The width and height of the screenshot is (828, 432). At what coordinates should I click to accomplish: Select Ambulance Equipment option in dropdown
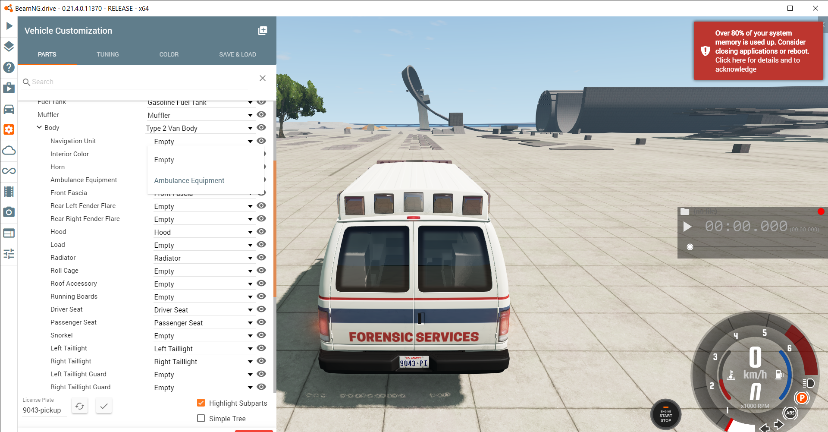tap(206, 180)
